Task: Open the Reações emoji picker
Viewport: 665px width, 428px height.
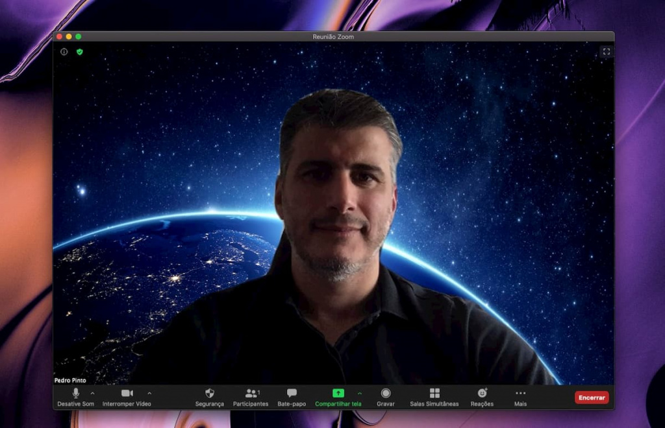Action: (482, 398)
